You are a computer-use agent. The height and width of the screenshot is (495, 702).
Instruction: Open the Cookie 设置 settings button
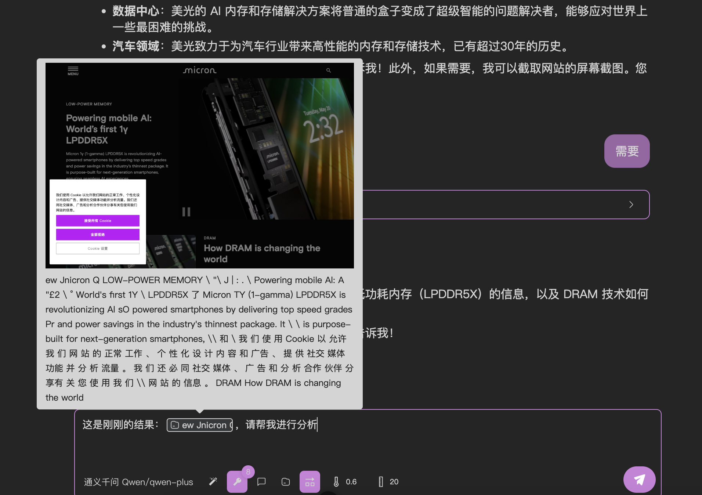pyautogui.click(x=98, y=249)
